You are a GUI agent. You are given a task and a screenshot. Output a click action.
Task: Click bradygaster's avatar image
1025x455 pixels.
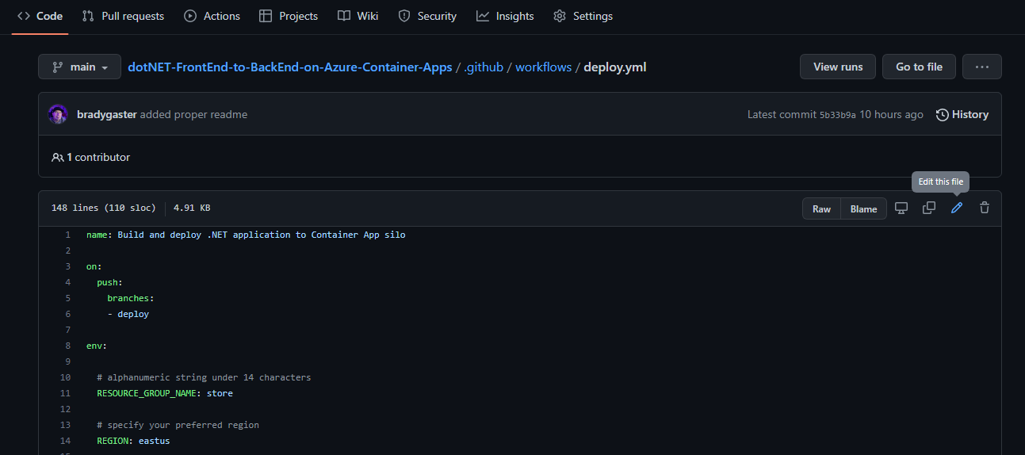(x=58, y=114)
